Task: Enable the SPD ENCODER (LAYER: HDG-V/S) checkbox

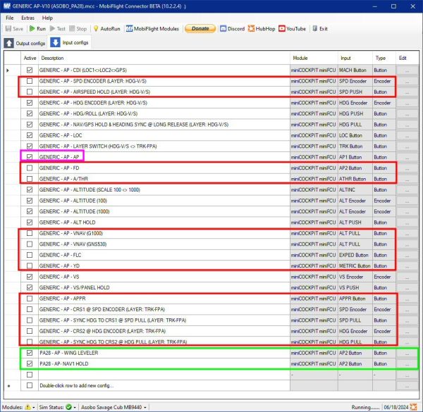Action: (x=30, y=81)
